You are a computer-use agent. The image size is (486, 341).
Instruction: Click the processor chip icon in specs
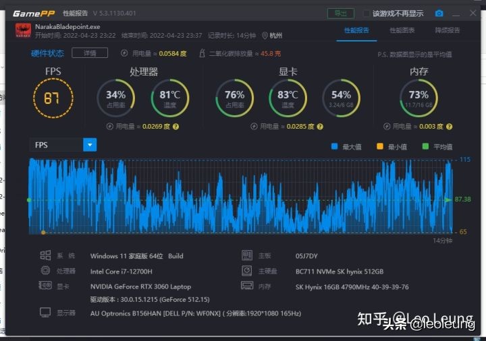45,270
